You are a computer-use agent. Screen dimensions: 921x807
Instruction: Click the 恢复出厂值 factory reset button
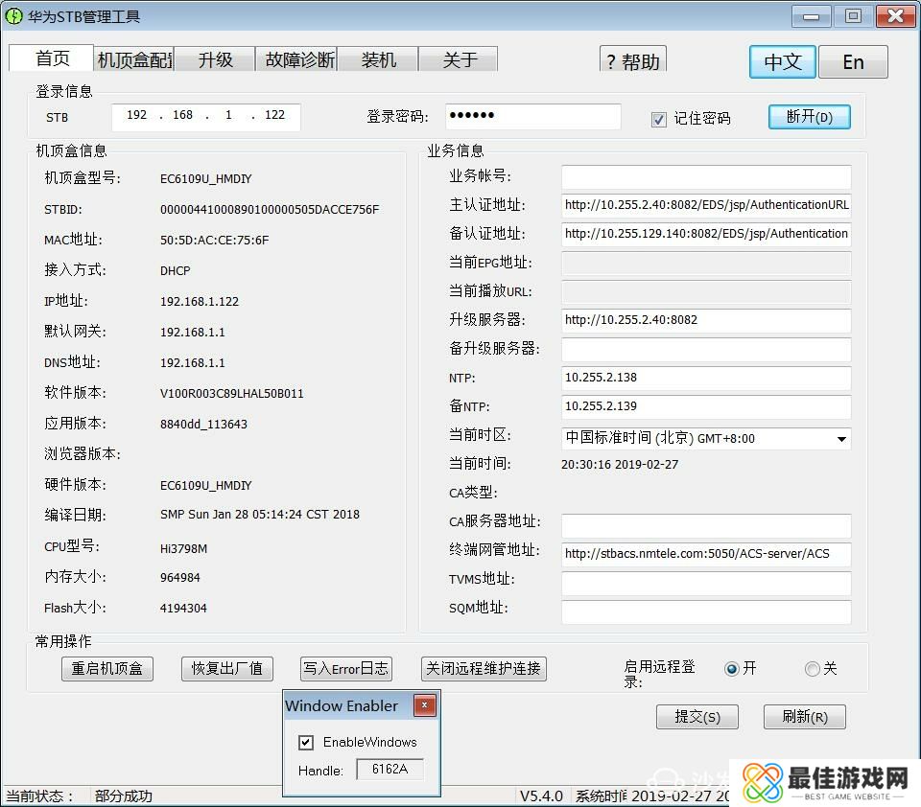226,669
